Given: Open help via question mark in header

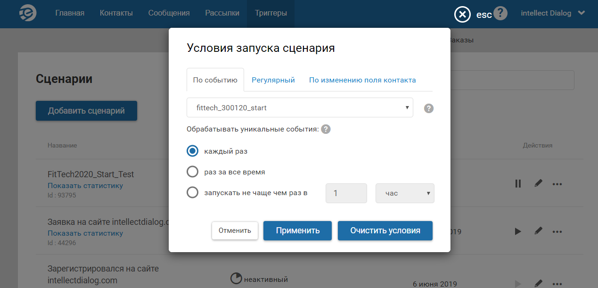Looking at the screenshot, I should point(500,13).
